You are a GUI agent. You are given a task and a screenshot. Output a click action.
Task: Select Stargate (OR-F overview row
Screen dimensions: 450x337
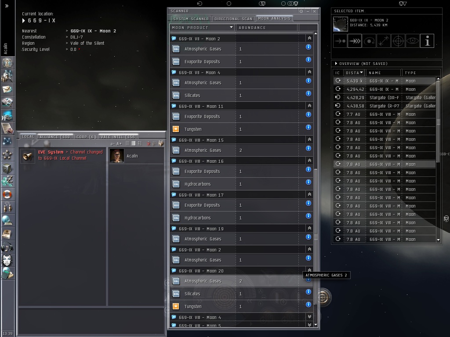(x=385, y=98)
